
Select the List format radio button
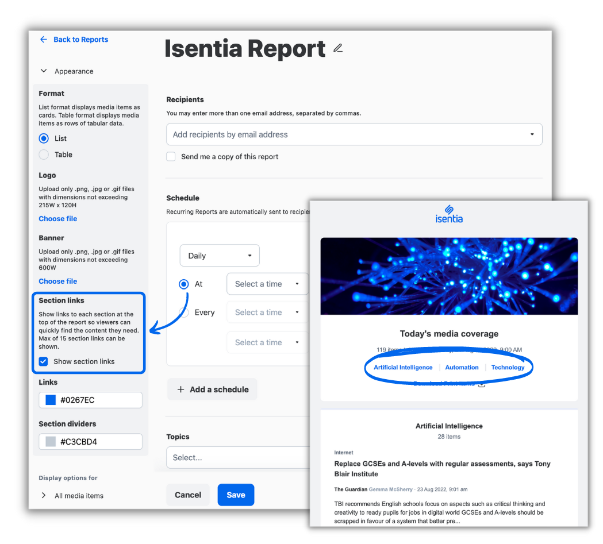(x=44, y=138)
